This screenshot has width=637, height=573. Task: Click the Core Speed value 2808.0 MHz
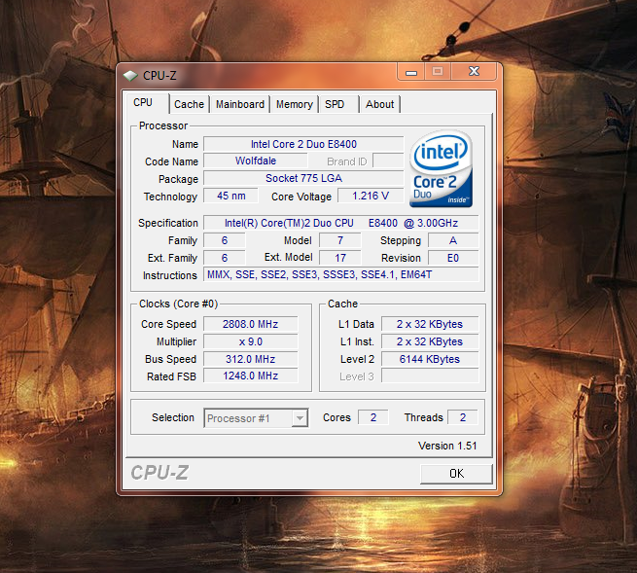coord(250,324)
